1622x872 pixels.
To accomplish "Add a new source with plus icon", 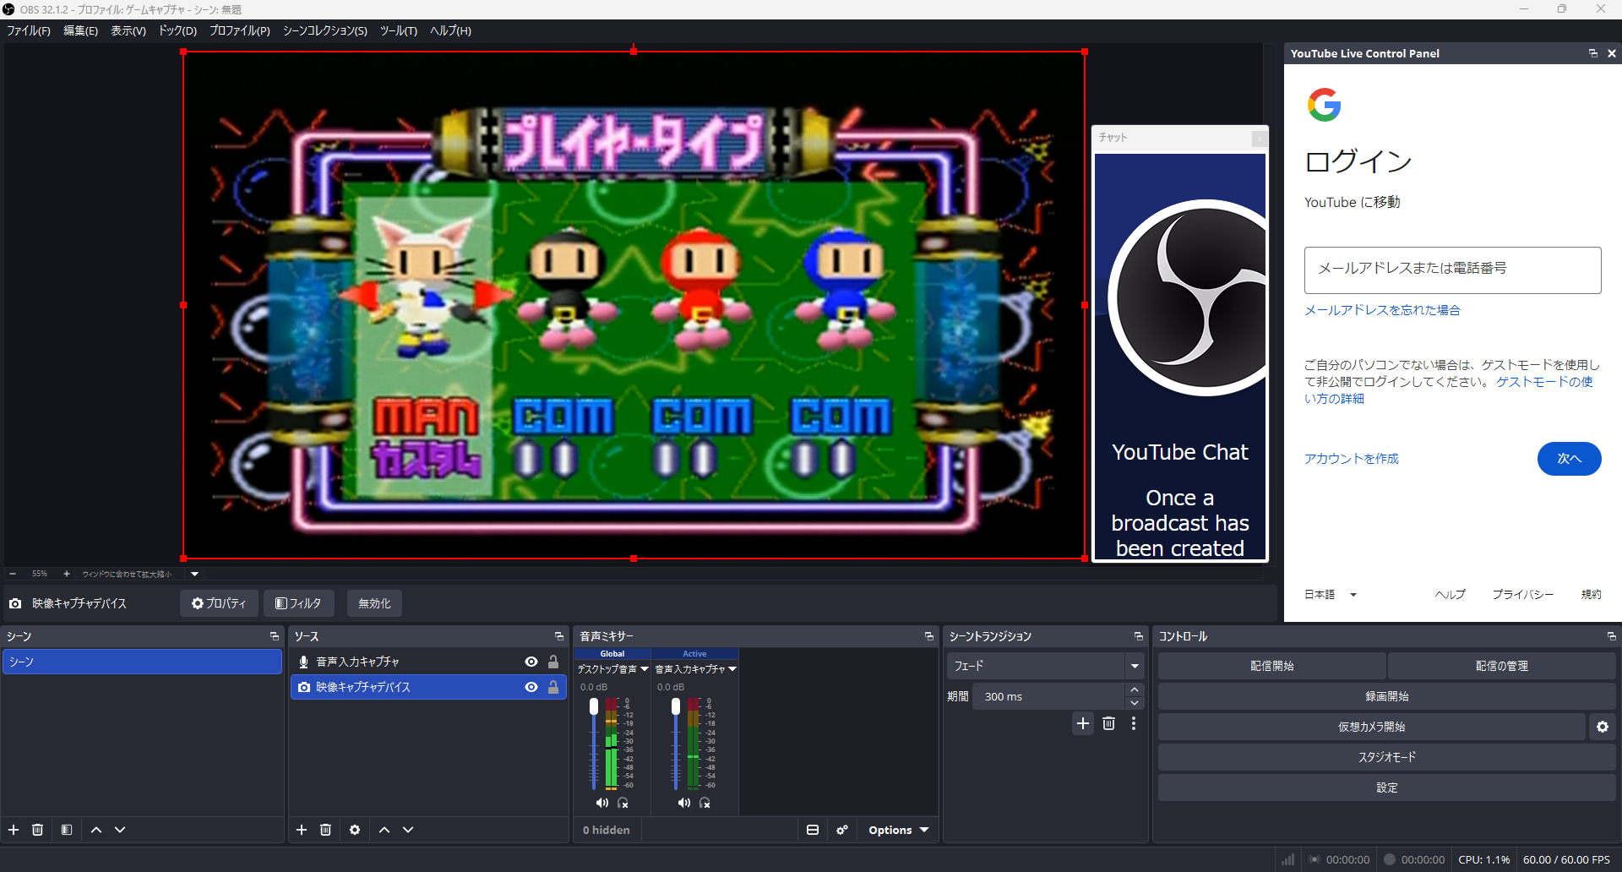I will coord(302,830).
